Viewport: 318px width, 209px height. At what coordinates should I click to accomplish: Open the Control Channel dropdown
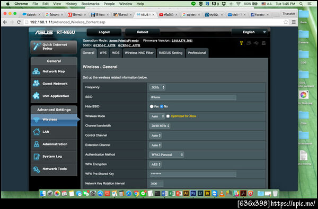155,135
